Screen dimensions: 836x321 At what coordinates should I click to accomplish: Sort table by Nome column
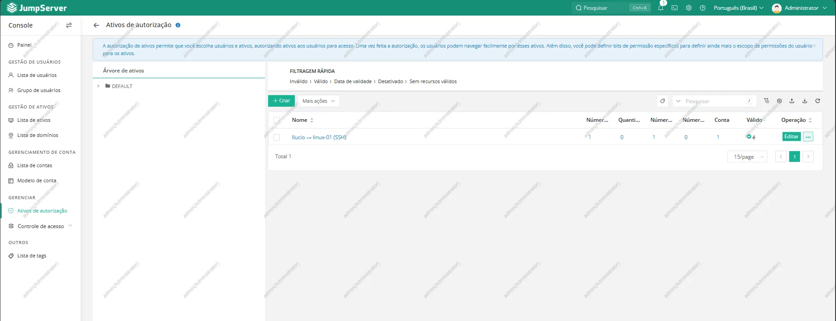click(x=303, y=120)
